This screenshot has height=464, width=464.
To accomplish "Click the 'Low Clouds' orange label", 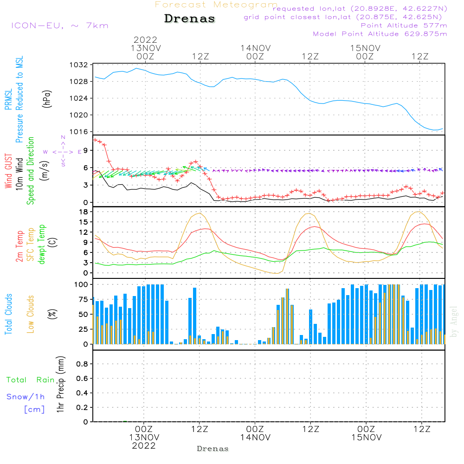I will pyautogui.click(x=31, y=314).
